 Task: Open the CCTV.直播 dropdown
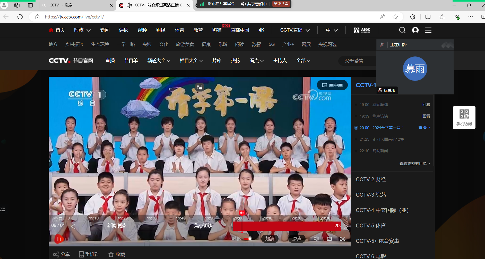(x=295, y=30)
